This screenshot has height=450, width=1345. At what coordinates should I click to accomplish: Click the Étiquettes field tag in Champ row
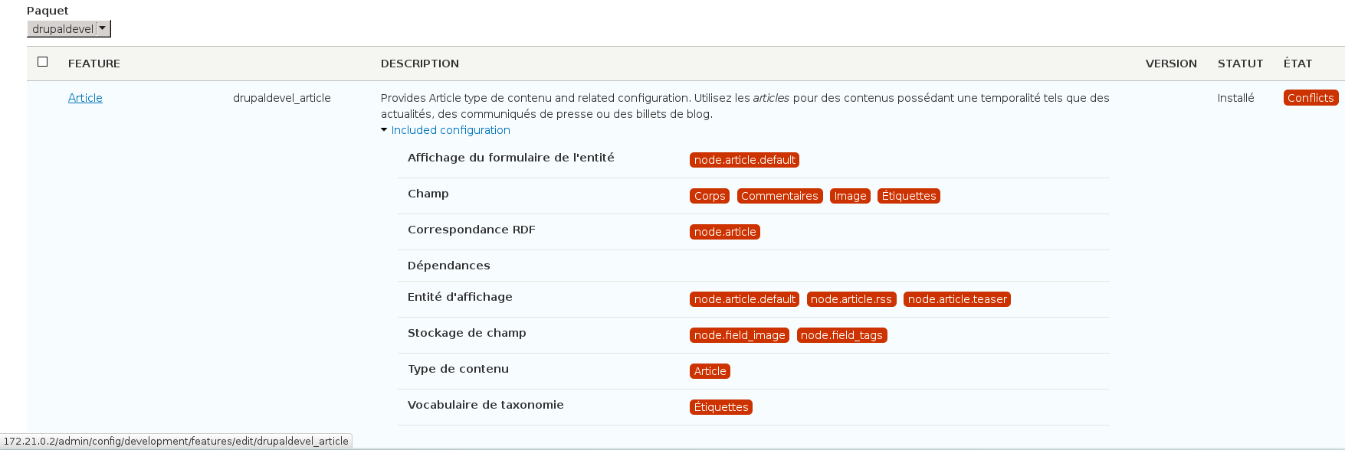(x=909, y=196)
